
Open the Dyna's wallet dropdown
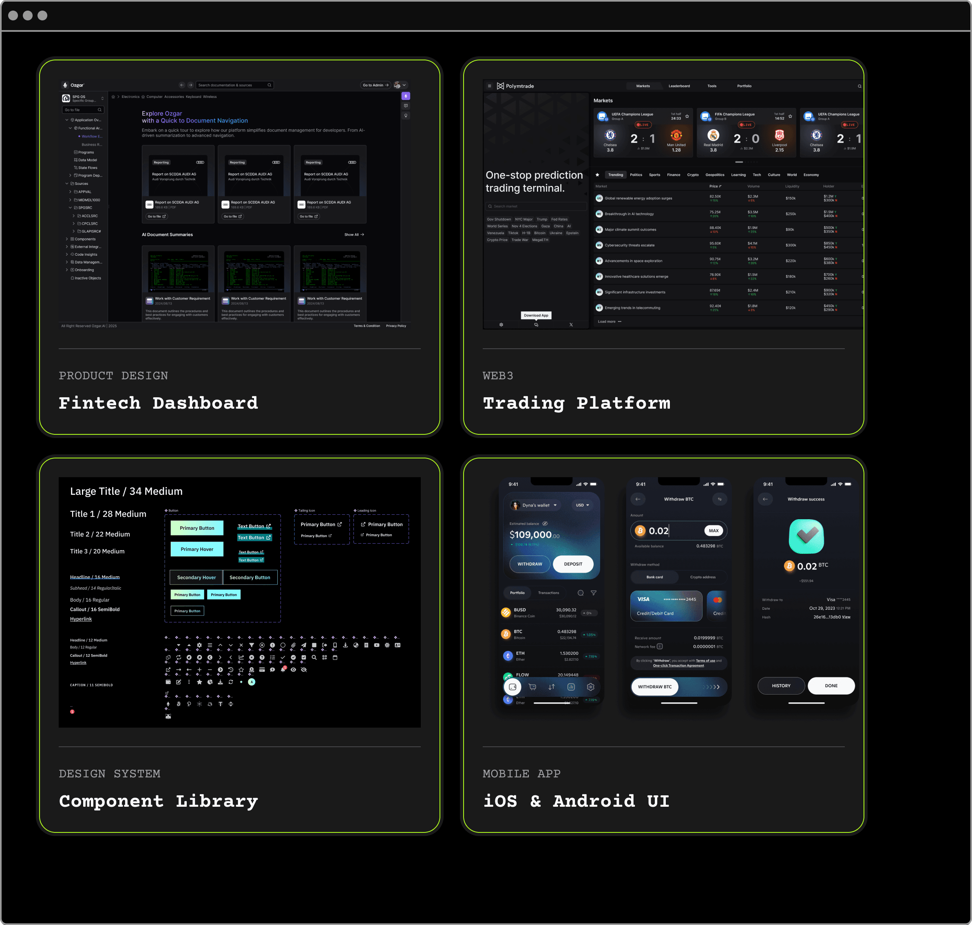click(535, 505)
